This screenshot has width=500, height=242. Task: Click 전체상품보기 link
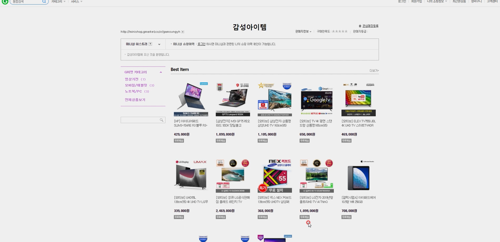click(135, 100)
